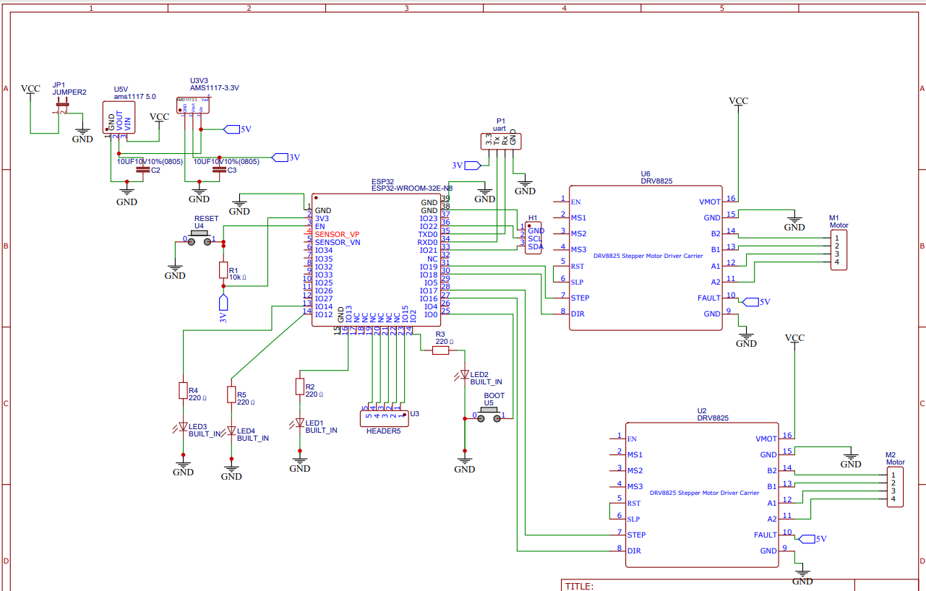The height and width of the screenshot is (591, 926).
Task: Click the TXD0 pin label on ESP32
Action: click(428, 234)
